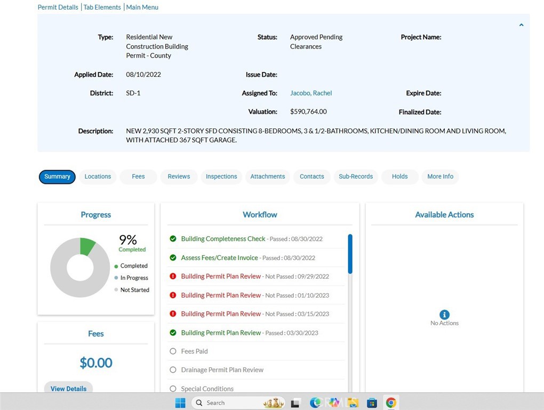
Task: Click the Windows Start button
Action: click(180, 403)
